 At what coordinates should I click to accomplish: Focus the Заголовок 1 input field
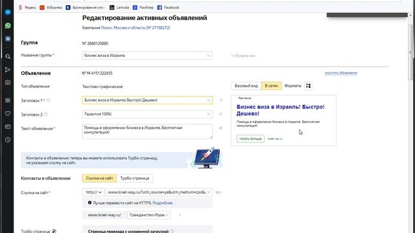coord(147,100)
